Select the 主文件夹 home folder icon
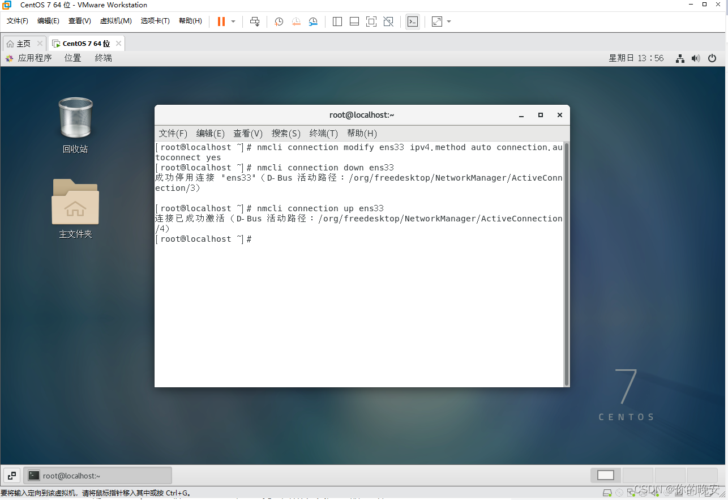 tap(75, 208)
